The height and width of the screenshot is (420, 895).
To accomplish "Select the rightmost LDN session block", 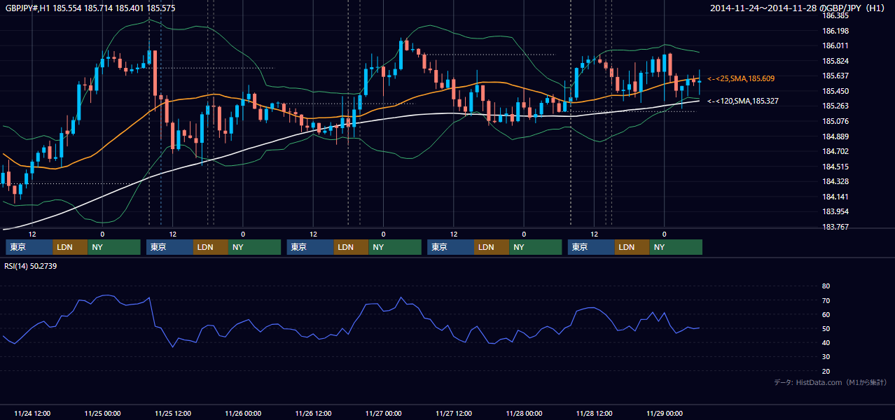I will coord(632,247).
